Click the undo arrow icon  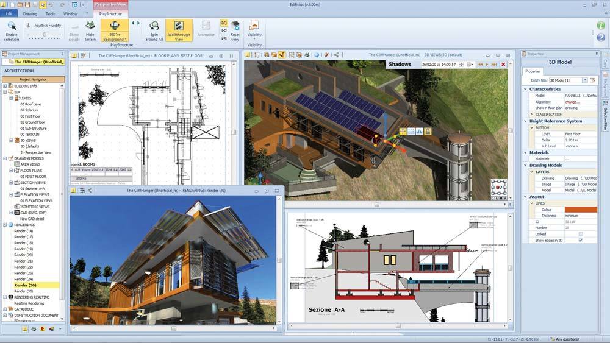click(x=51, y=4)
